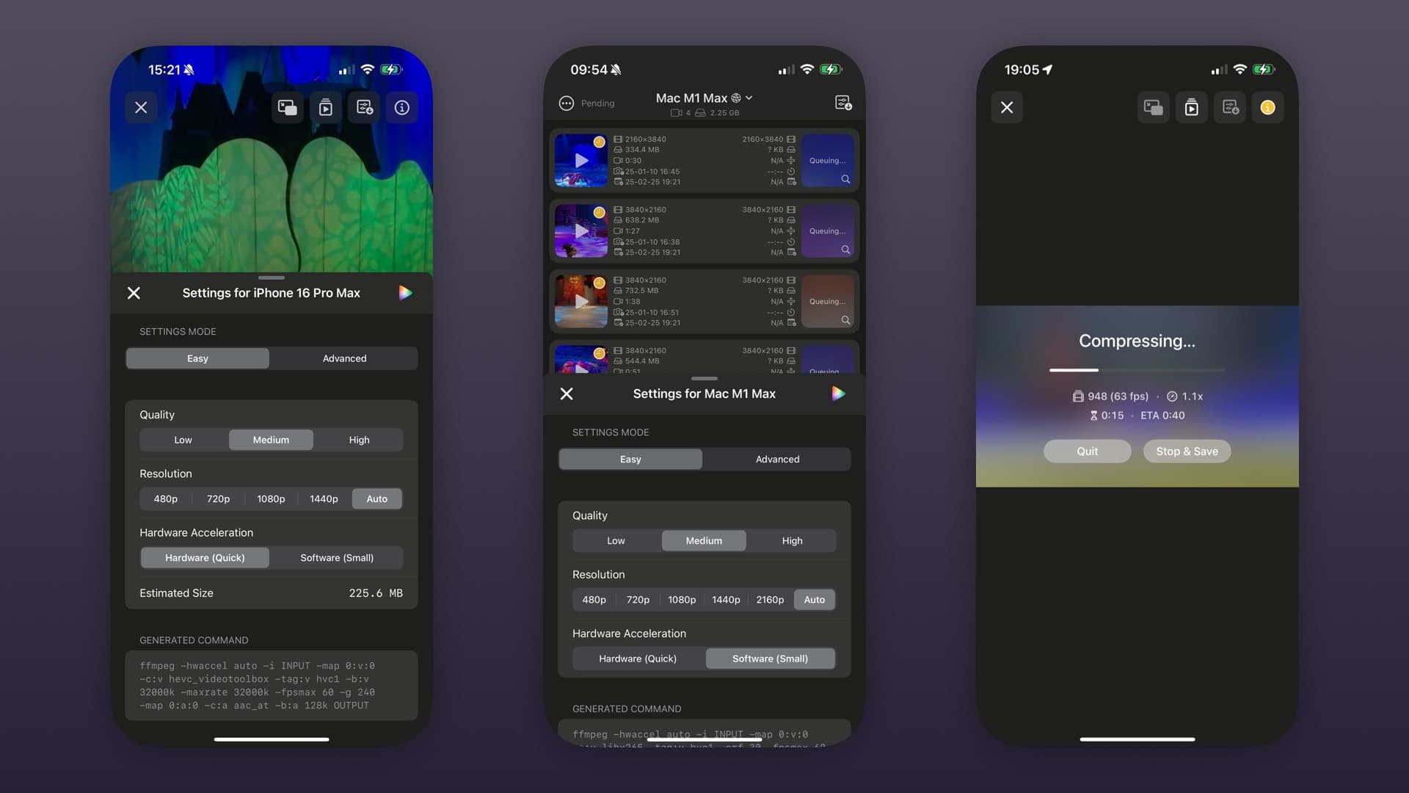Enable Software Small compression mode
Viewport: 1409px width, 793px height.
pos(337,558)
